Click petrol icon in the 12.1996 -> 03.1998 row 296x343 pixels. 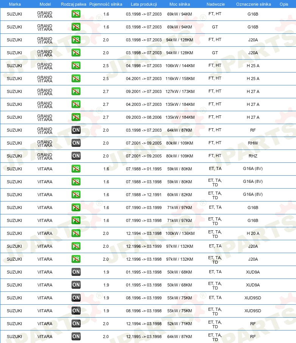point(76,259)
